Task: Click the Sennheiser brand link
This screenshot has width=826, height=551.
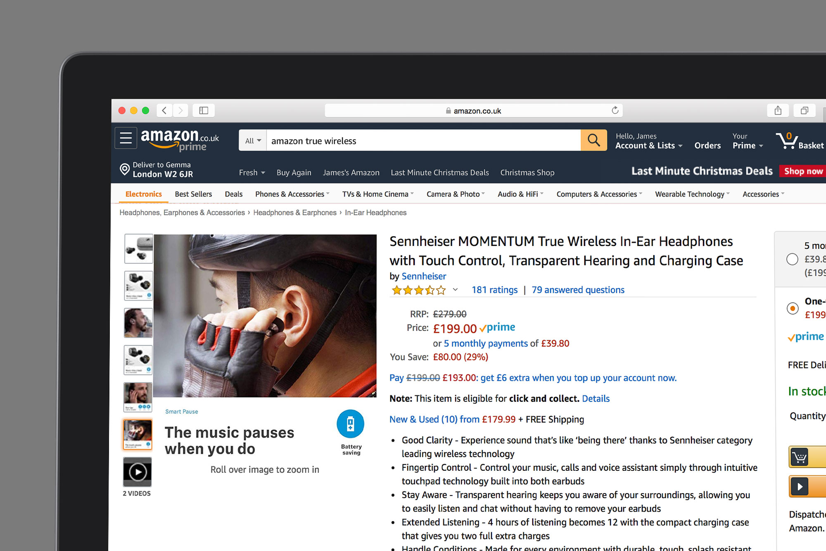Action: pyautogui.click(x=424, y=276)
